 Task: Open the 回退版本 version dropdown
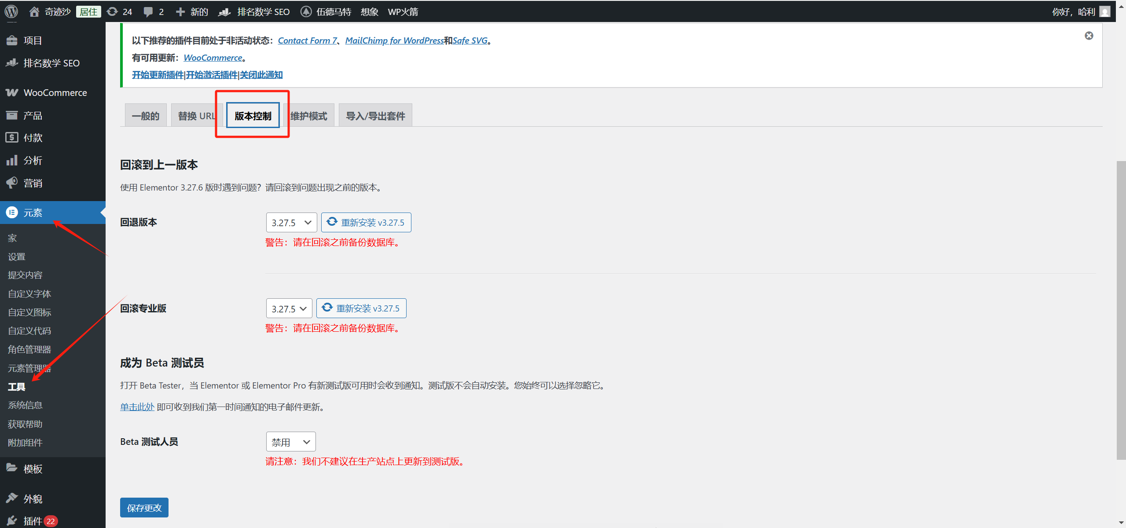point(291,222)
